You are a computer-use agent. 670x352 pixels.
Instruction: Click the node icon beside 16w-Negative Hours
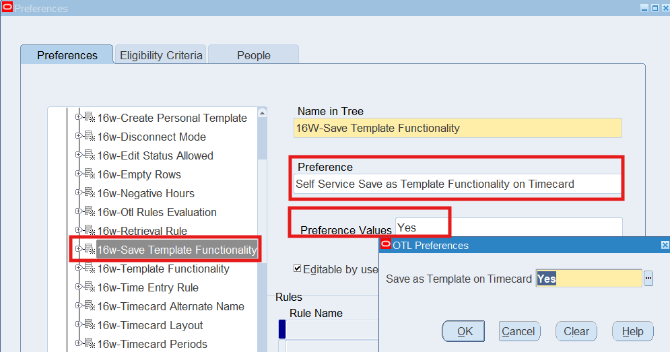(x=89, y=193)
